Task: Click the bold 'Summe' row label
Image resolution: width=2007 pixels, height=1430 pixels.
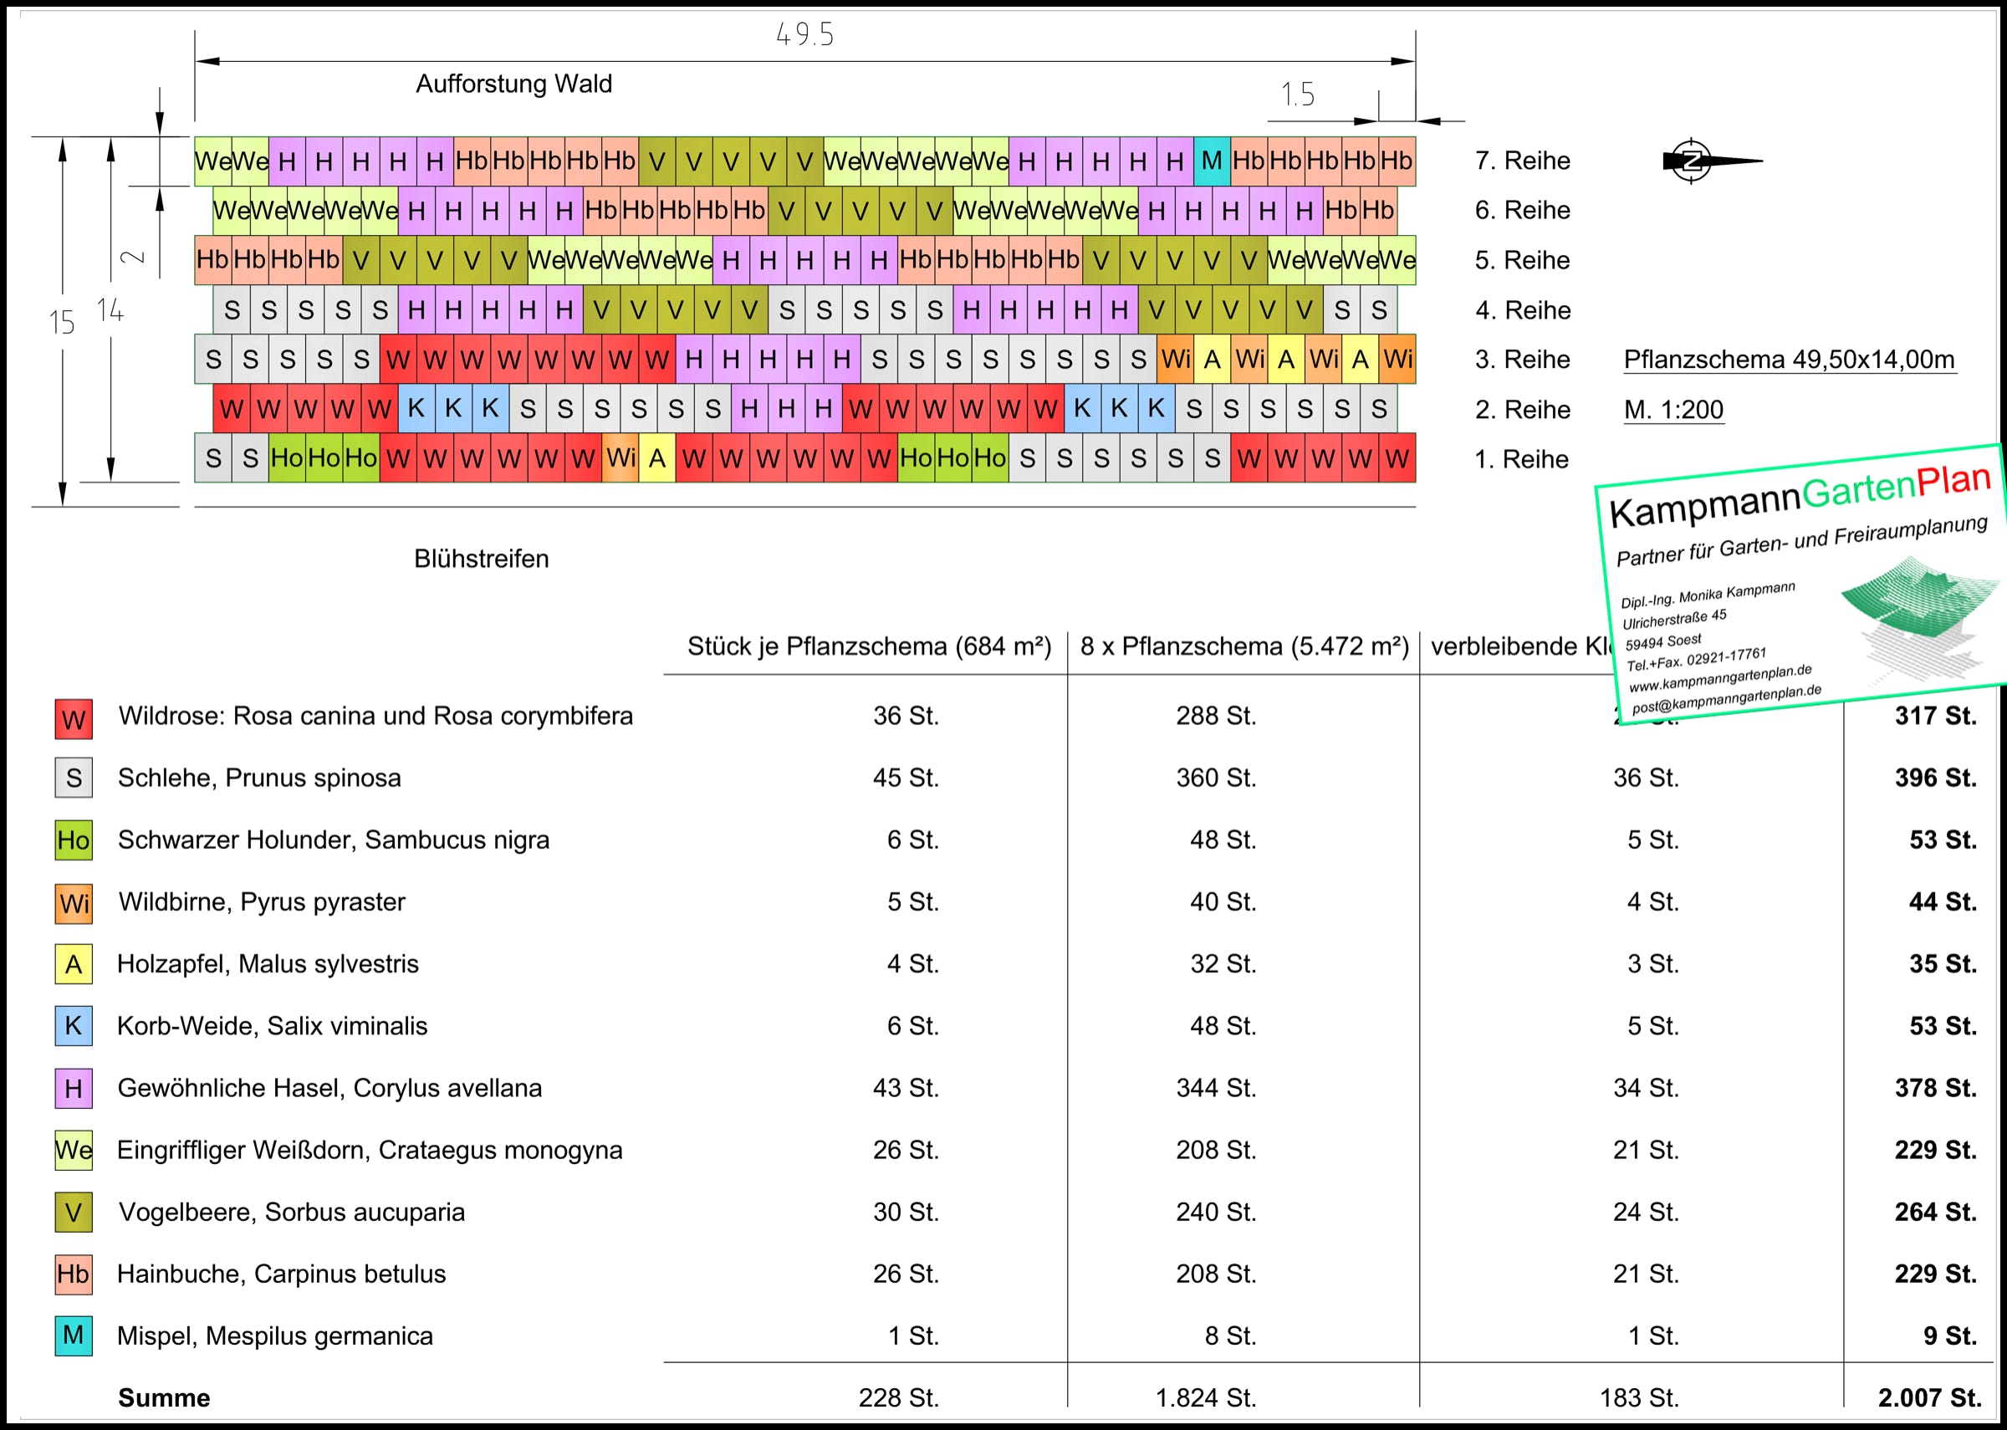Action: coord(164,1398)
